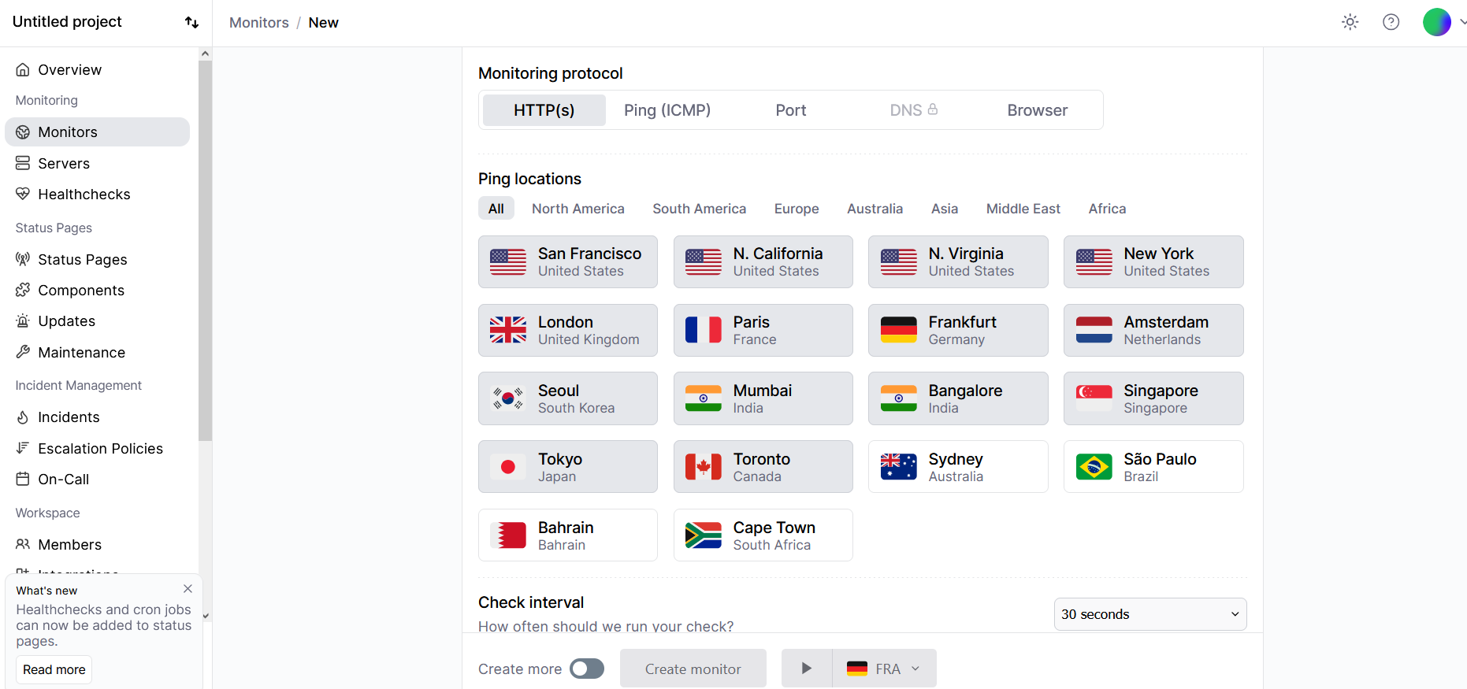Screen dimensions: 1467x689
Task: Click the Create monitor button
Action: pyautogui.click(x=693, y=669)
